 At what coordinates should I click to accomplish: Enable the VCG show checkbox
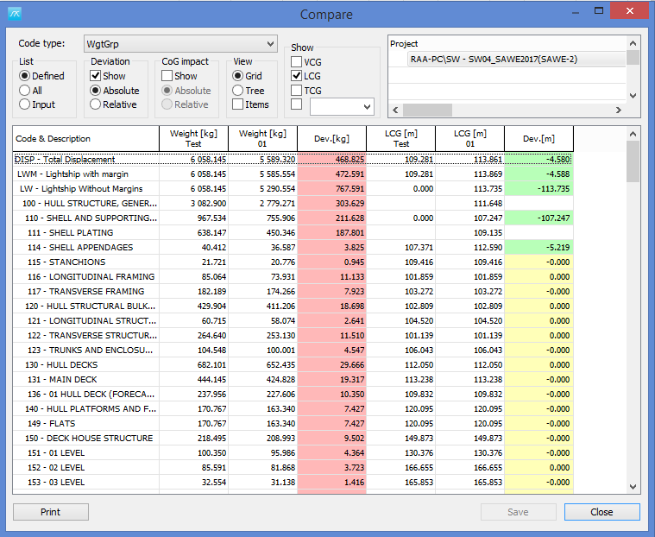(x=297, y=62)
